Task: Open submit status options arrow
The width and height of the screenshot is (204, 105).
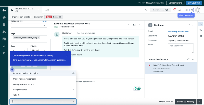Action: pos(199,102)
